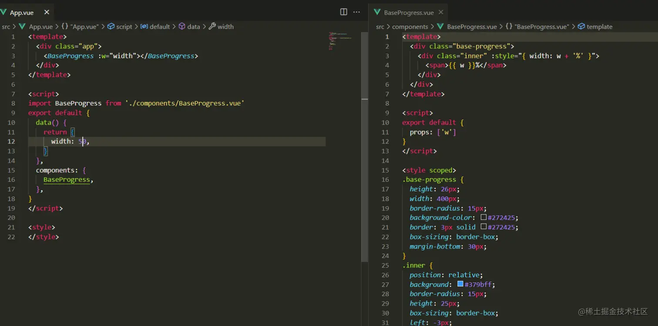
Task: Select App.vue file breadcrumb in left editor
Action: (41, 27)
